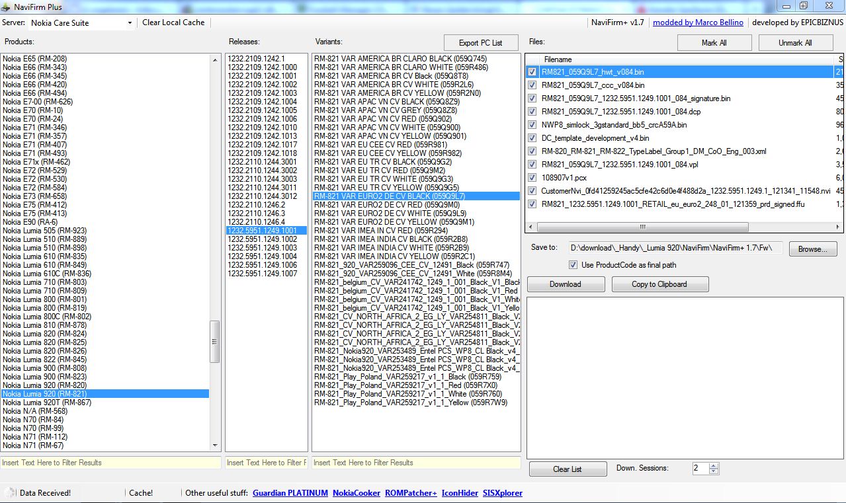Uncheck the 1001_084.dcp file checkbox
This screenshot has width=846, height=503.
click(532, 112)
